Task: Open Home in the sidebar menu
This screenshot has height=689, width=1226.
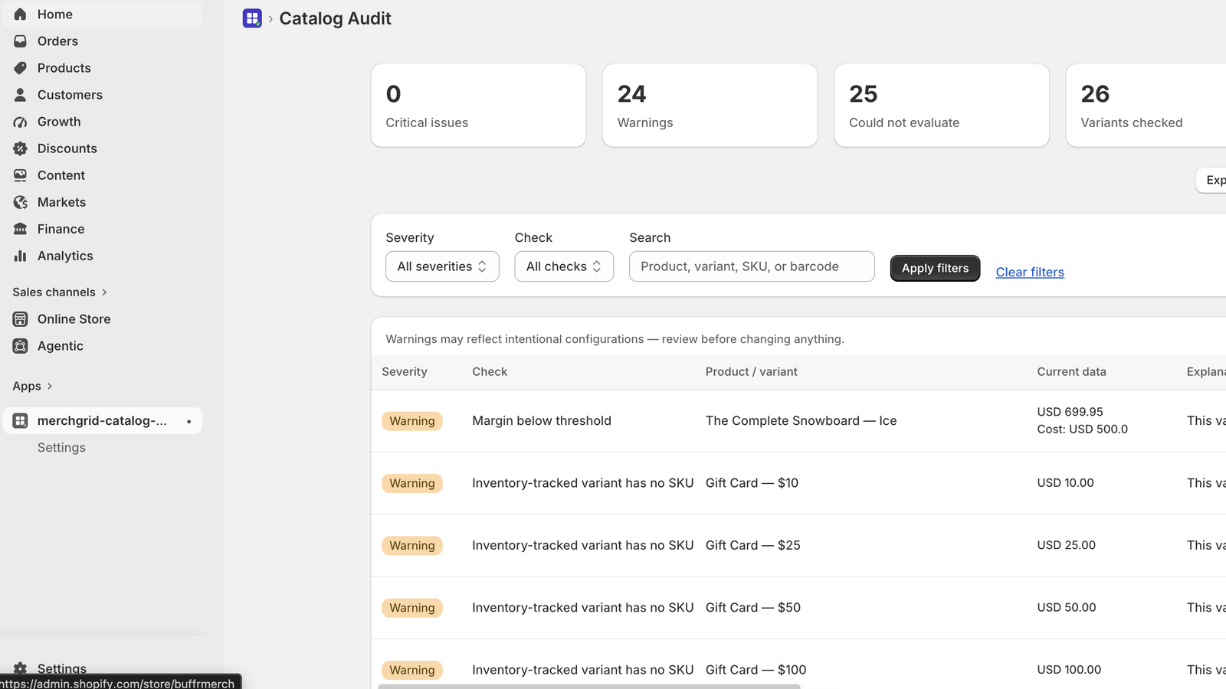Action: (103, 15)
